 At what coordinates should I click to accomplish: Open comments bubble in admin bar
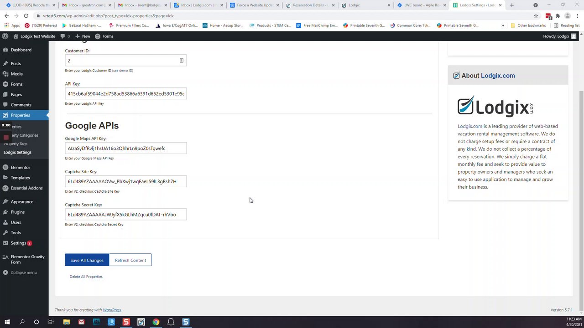[x=65, y=36]
